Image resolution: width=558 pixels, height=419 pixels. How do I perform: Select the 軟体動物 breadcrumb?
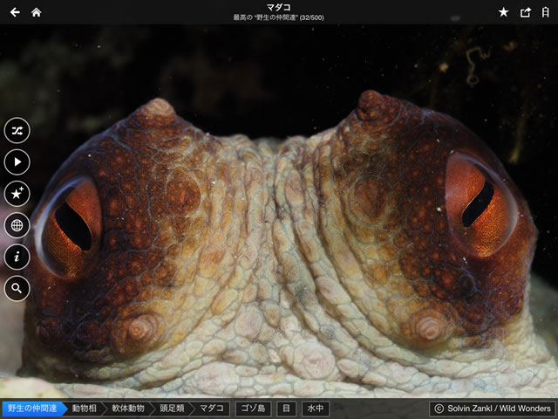128,409
